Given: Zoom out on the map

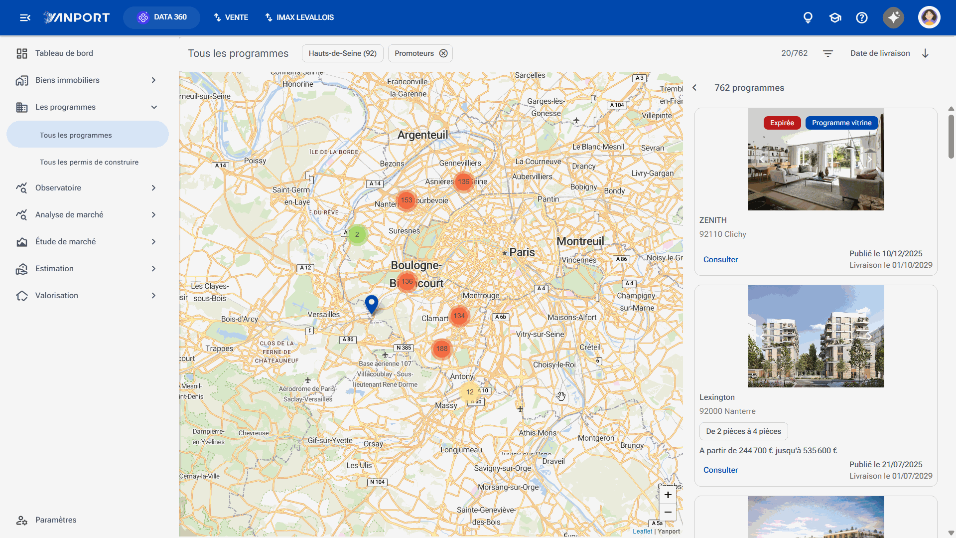Looking at the screenshot, I should (668, 512).
